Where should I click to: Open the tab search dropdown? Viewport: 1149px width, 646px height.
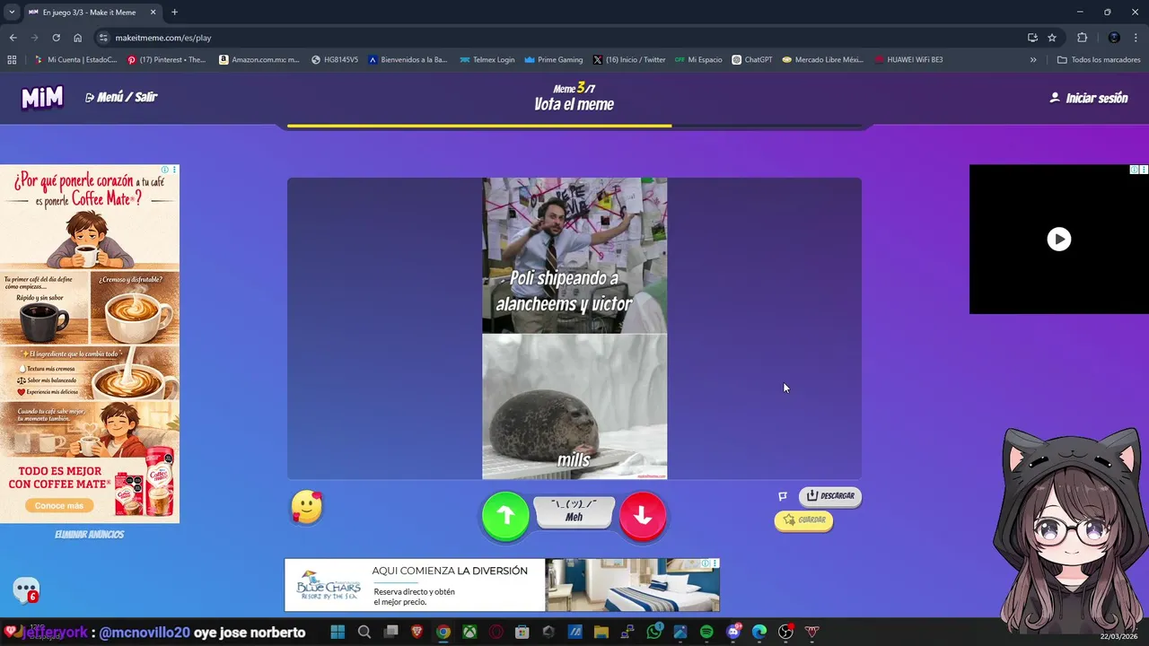11,13
